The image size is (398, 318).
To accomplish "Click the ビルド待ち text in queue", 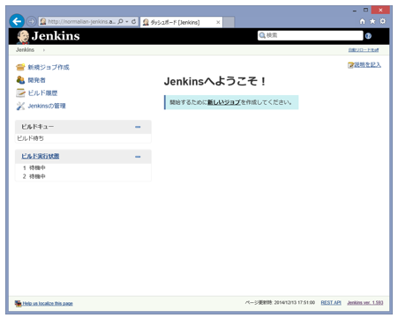I will [30, 138].
